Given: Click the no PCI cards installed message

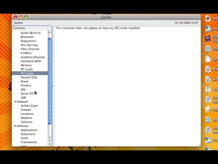Looking at the screenshot, I should (x=98, y=28).
